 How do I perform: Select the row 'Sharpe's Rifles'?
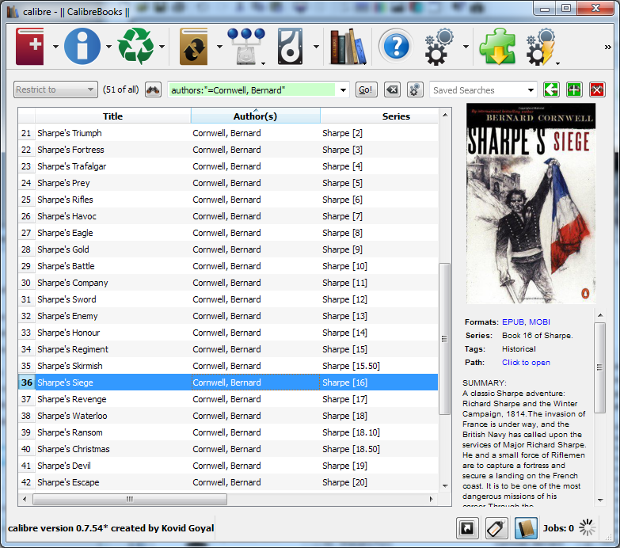[228, 200]
